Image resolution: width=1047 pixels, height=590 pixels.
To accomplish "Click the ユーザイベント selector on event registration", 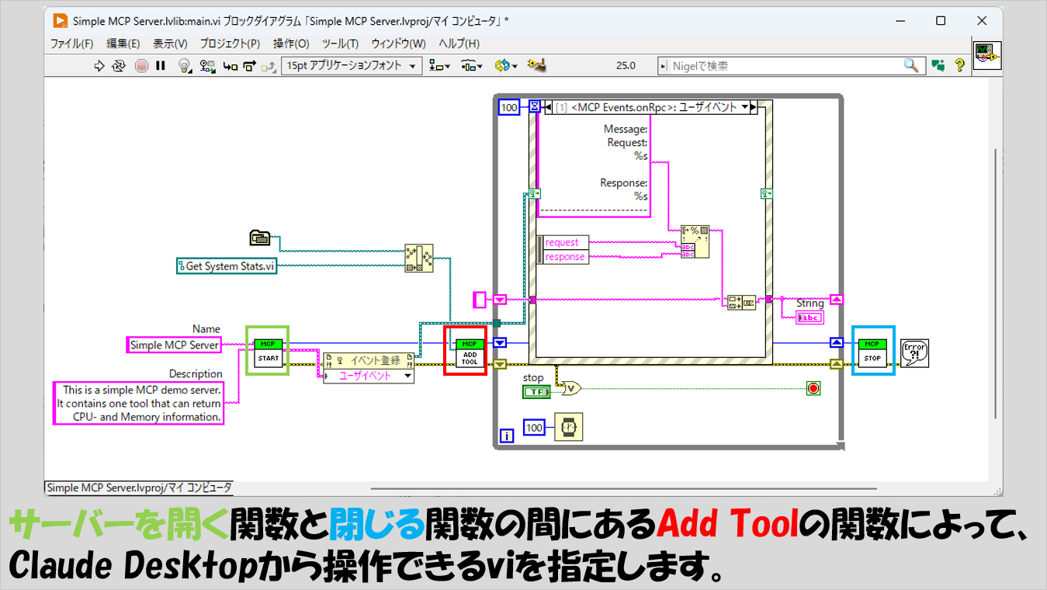I will coord(369,376).
